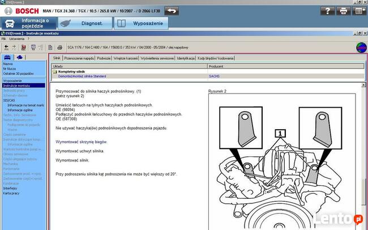
Task: Click the print button in top bar
Action: tap(343, 11)
